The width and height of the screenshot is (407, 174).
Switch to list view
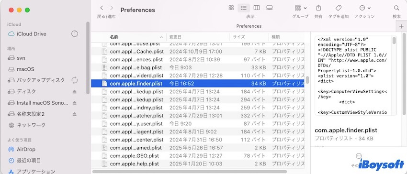pos(244,8)
